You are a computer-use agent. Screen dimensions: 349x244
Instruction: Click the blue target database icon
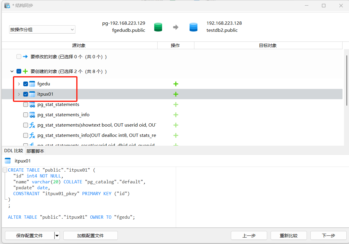coord(193,27)
